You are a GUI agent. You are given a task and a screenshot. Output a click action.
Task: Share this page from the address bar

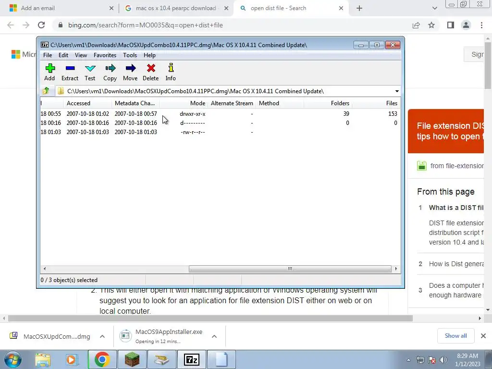(x=416, y=25)
